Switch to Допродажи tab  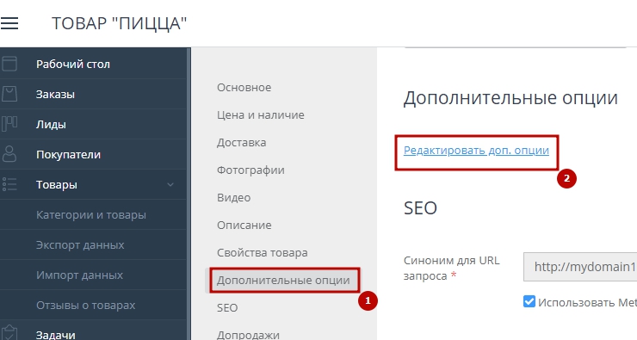[248, 335]
